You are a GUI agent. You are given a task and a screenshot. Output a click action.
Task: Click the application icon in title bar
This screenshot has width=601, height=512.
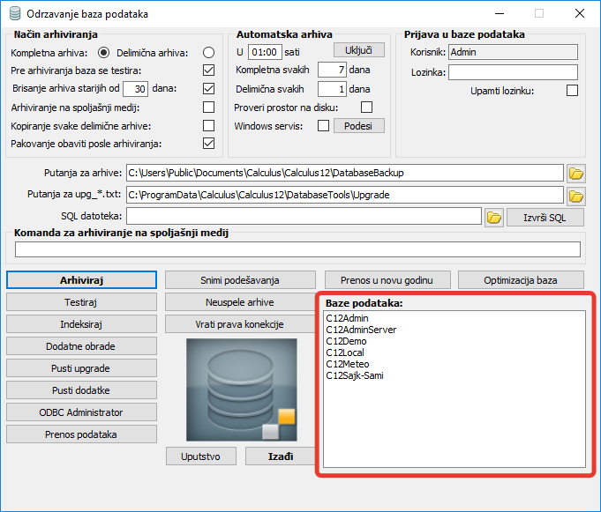click(13, 14)
